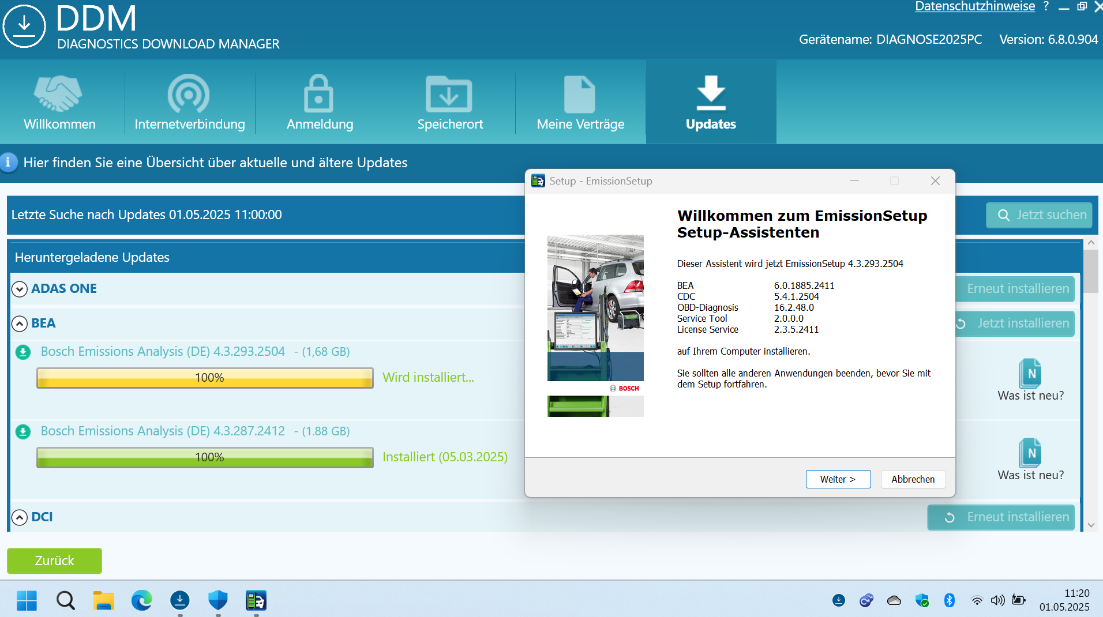Viewport: 1103px width, 617px height.
Task: Click the Jetzt suchen button
Action: (1039, 215)
